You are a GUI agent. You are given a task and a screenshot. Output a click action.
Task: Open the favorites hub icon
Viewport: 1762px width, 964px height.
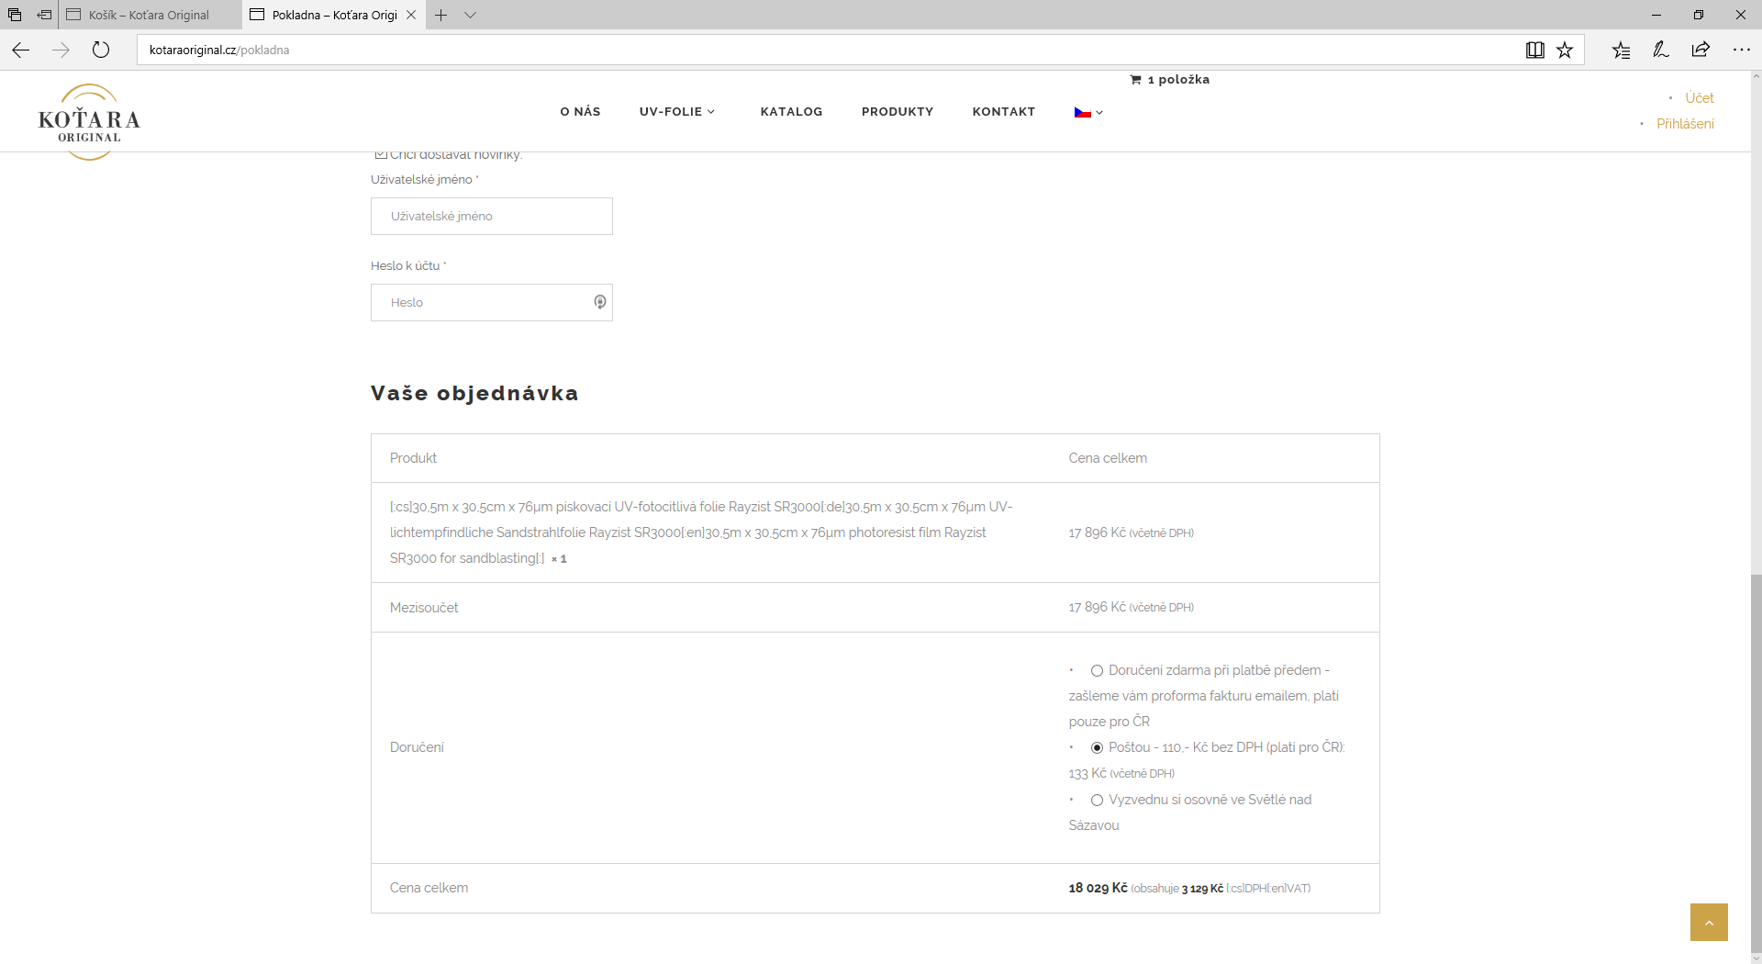pyautogui.click(x=1621, y=50)
